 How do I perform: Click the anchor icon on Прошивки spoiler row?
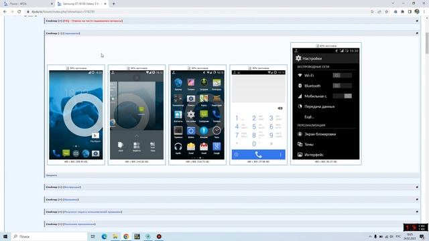pyautogui.click(x=417, y=199)
